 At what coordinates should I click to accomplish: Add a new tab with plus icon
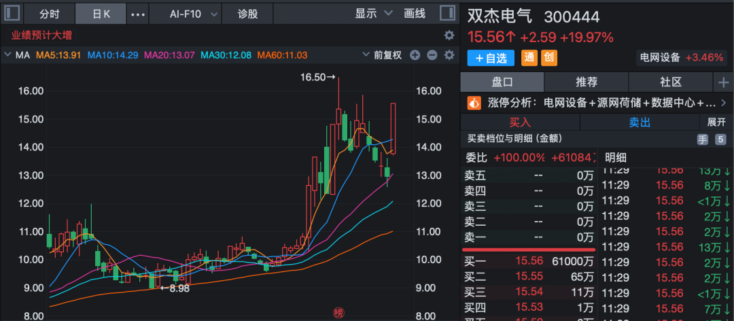[723, 82]
